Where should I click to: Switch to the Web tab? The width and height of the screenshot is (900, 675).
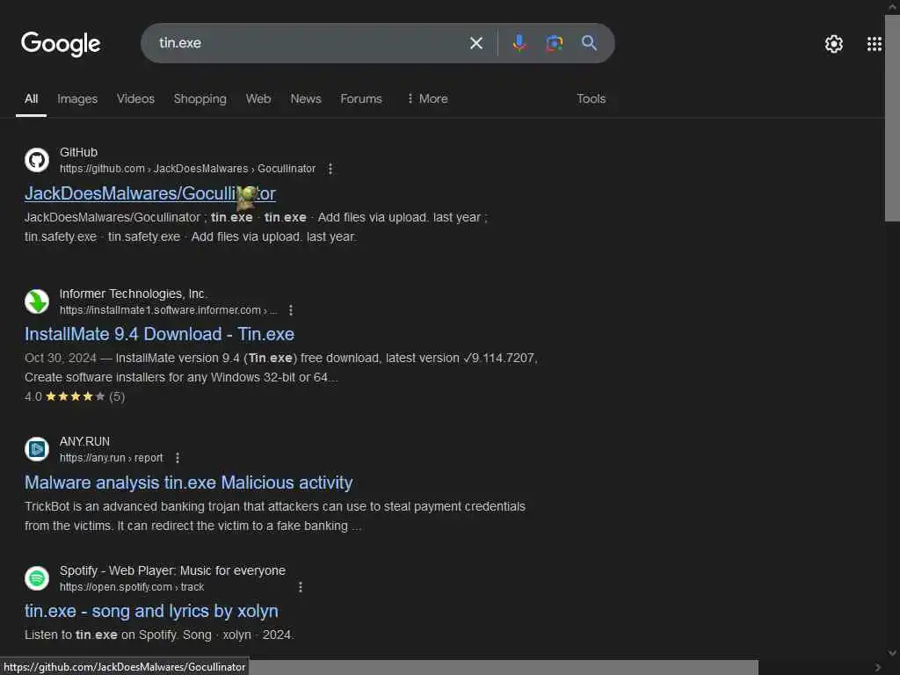tap(258, 98)
